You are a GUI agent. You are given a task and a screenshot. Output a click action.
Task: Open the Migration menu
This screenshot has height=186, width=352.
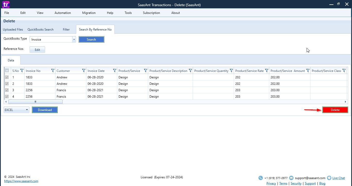tap(89, 13)
